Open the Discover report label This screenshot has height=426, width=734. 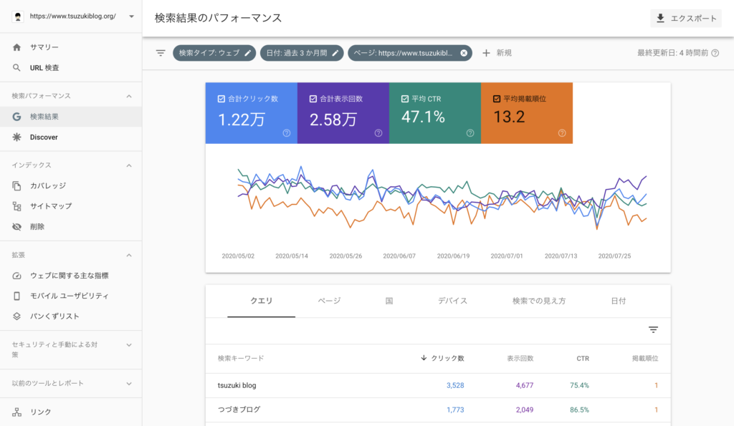[x=44, y=137]
